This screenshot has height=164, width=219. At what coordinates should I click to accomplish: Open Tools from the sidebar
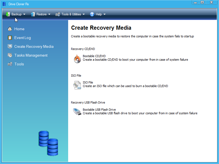[x=19, y=64]
